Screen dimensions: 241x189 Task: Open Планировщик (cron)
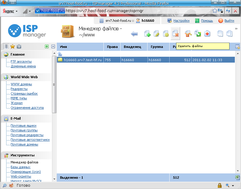[x=26, y=172]
